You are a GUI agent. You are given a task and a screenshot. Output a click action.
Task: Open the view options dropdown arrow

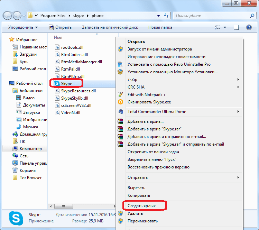225,27
